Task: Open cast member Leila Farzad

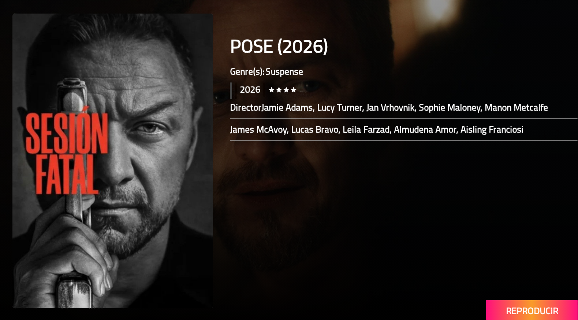Action: pyautogui.click(x=366, y=130)
